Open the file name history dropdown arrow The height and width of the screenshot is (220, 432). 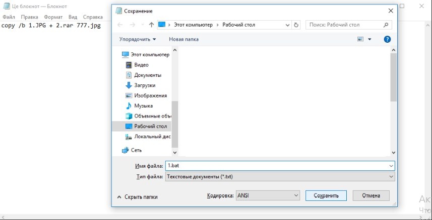pyautogui.click(x=391, y=166)
